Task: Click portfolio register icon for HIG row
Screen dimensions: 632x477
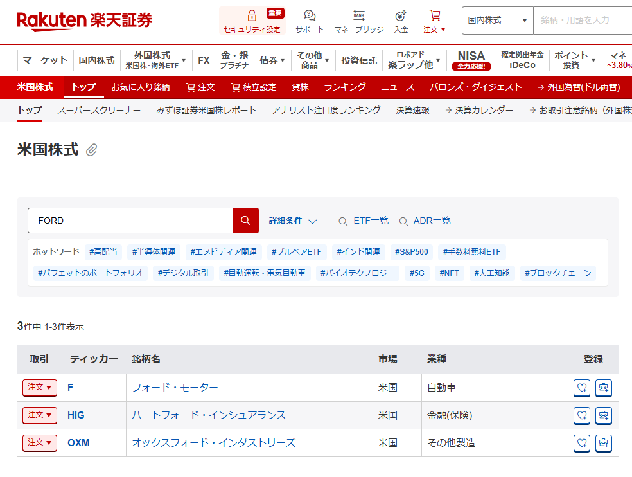Action: pos(603,415)
